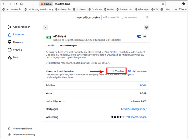Open the BOSA author link
The height and width of the screenshot is (139, 188).
point(143,85)
